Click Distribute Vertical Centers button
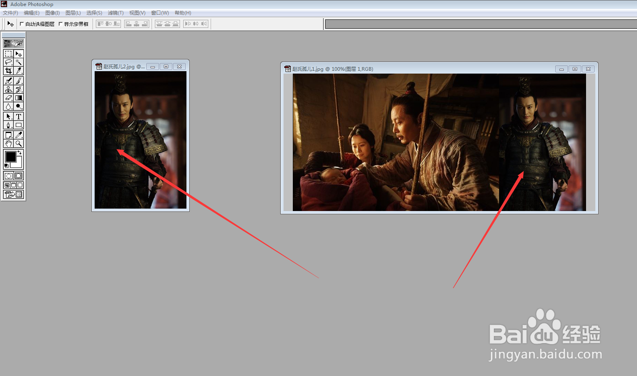The image size is (637, 376). click(x=167, y=24)
